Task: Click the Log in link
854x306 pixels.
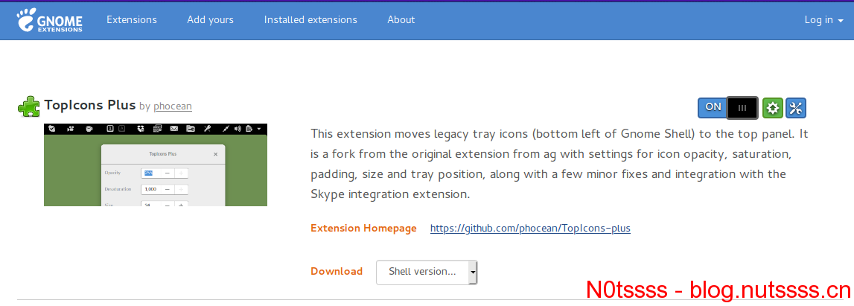Action: (x=818, y=19)
